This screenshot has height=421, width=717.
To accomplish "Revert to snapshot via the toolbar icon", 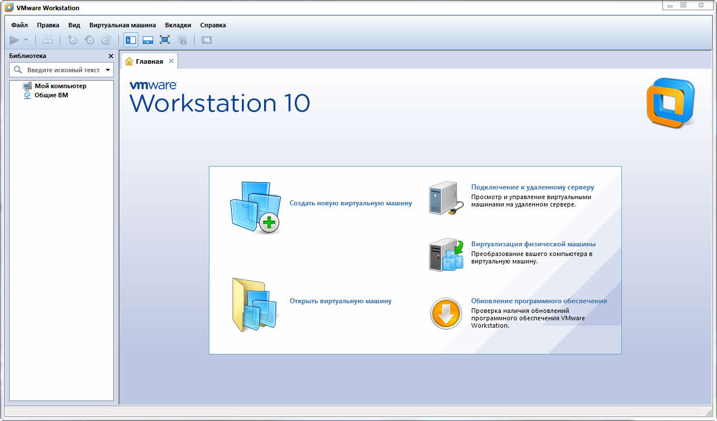I will click(x=89, y=40).
